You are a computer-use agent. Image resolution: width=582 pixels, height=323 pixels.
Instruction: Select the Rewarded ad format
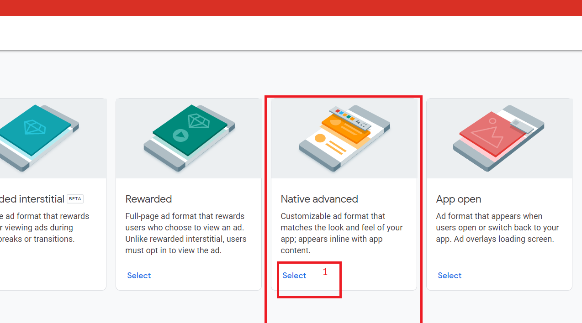[x=139, y=275]
